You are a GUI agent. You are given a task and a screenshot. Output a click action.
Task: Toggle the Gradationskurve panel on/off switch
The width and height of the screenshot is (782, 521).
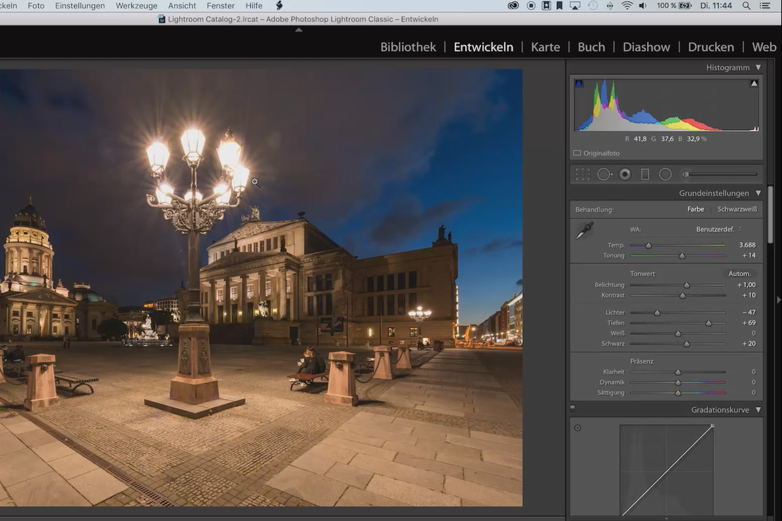[x=573, y=408]
